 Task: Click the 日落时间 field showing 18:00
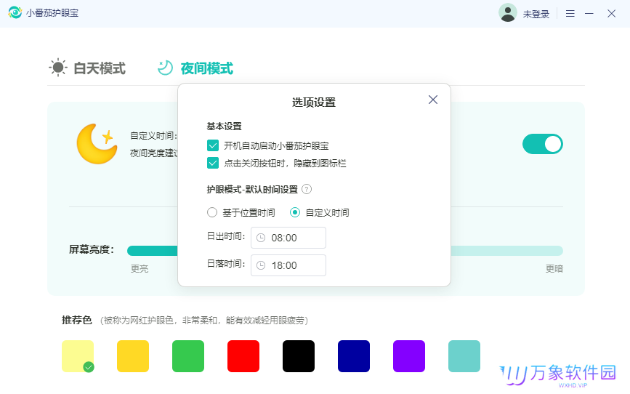point(288,265)
